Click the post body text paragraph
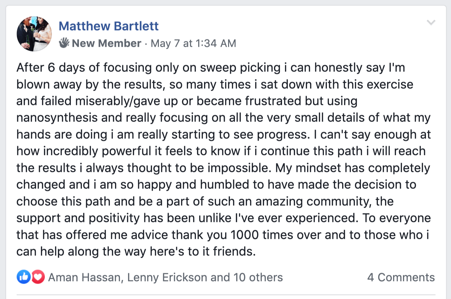 [x=224, y=159]
